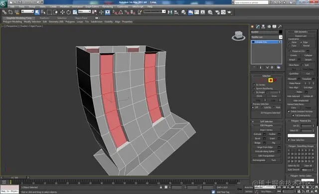
Task: Toggle the 3D Snaps icon
Action: (115, 12)
